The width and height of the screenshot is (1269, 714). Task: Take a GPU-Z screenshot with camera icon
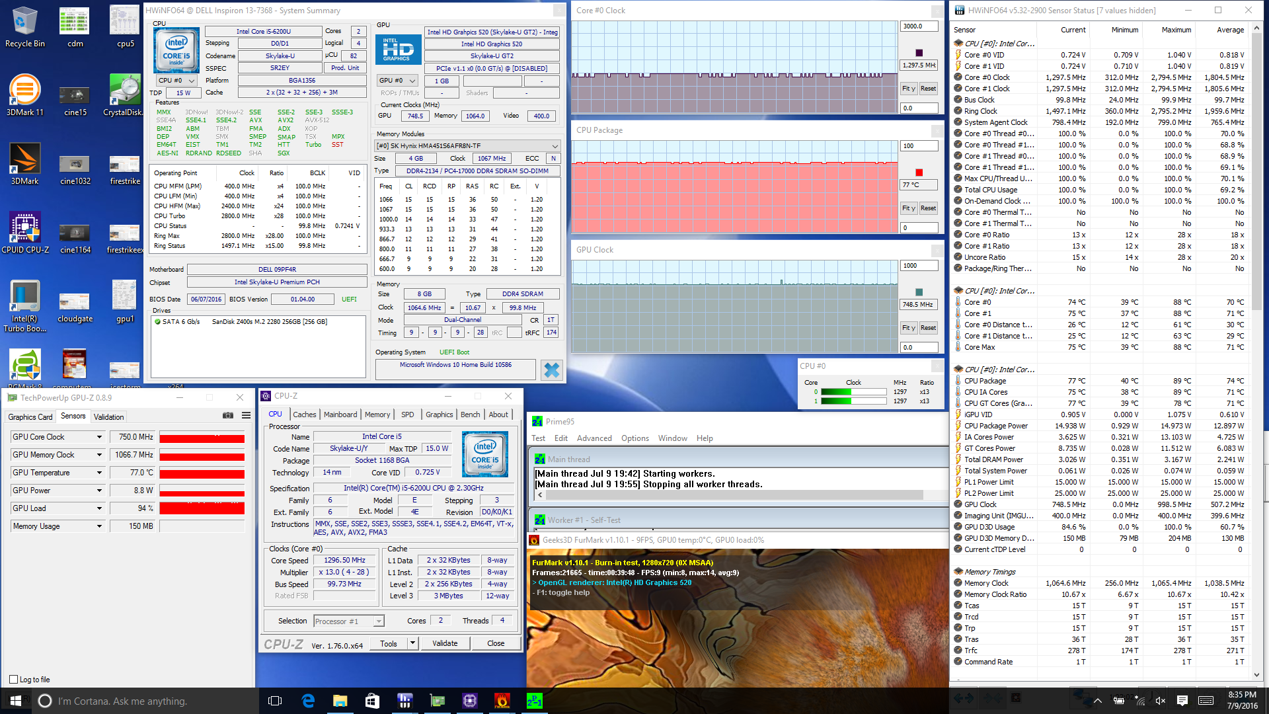point(228,416)
